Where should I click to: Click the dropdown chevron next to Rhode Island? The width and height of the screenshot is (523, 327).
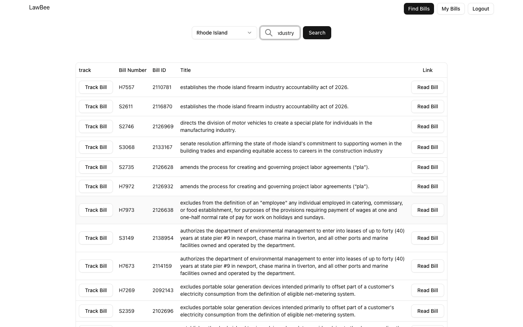coord(250,33)
